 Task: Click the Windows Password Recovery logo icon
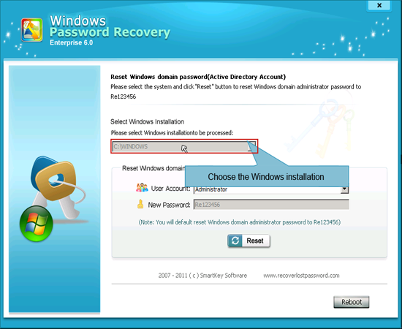(31, 30)
